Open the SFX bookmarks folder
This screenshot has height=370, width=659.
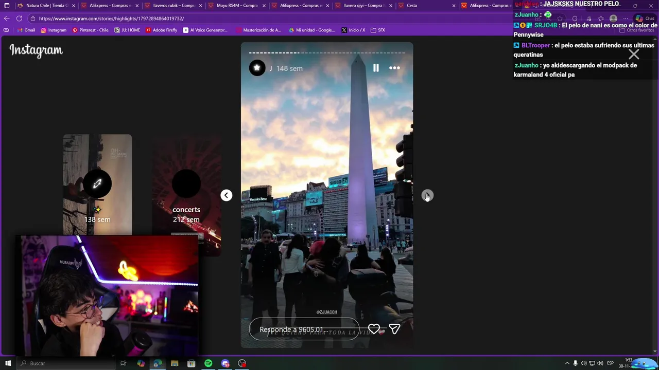tap(378, 30)
